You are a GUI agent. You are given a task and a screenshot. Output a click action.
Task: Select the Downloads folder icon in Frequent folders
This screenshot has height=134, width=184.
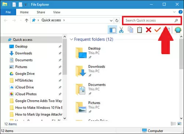(81, 71)
